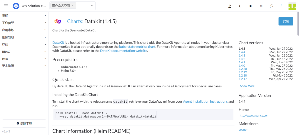
Task: Expand the 工作负载 sidebar section
Action: 24,23
